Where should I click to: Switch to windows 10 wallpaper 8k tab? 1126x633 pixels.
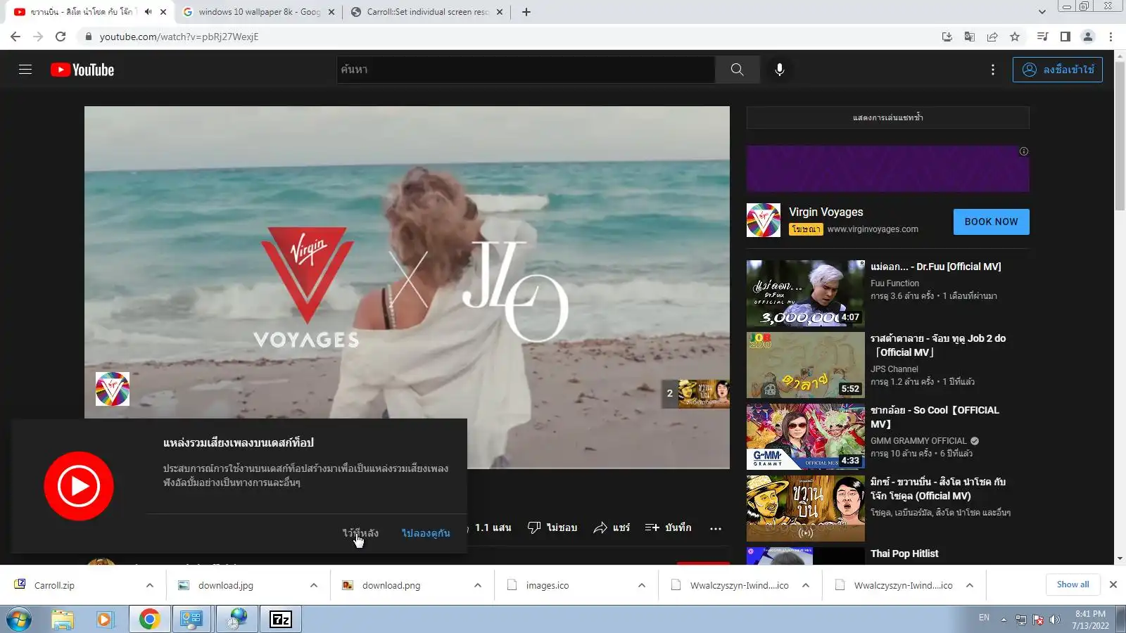258,12
